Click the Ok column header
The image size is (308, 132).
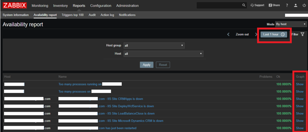coord(278,77)
